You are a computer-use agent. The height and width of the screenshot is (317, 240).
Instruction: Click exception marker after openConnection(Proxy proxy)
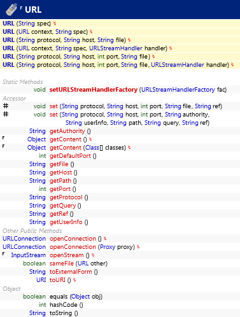tap(138, 247)
